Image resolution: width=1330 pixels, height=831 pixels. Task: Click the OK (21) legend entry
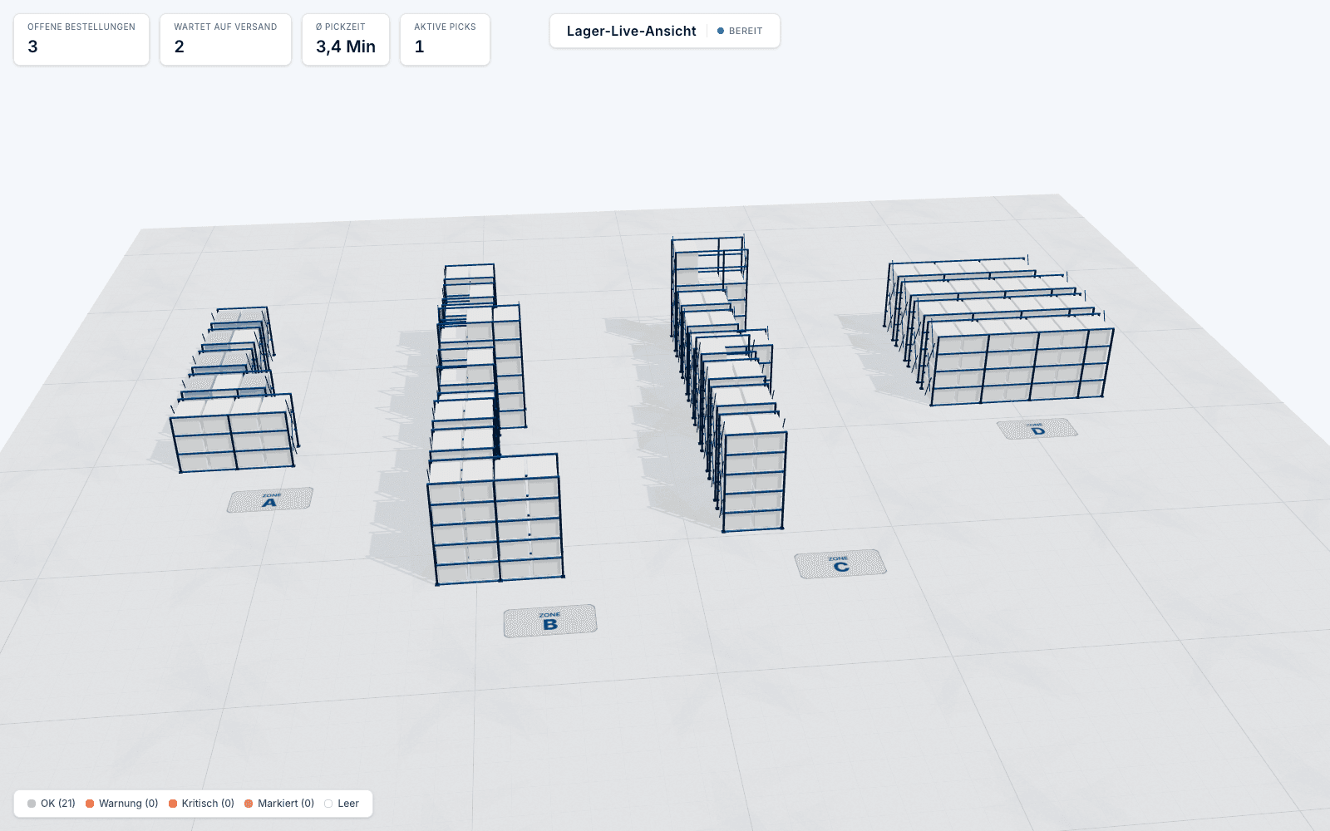pyautogui.click(x=51, y=804)
